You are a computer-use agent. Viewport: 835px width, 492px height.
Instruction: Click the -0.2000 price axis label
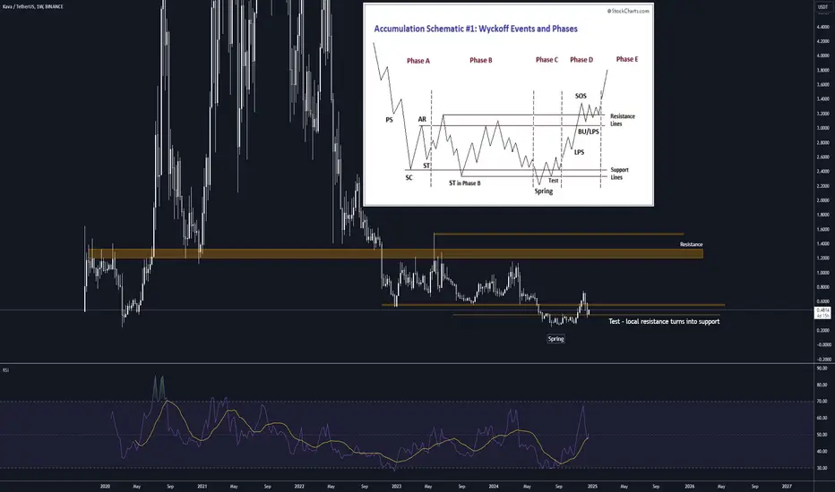click(822, 359)
